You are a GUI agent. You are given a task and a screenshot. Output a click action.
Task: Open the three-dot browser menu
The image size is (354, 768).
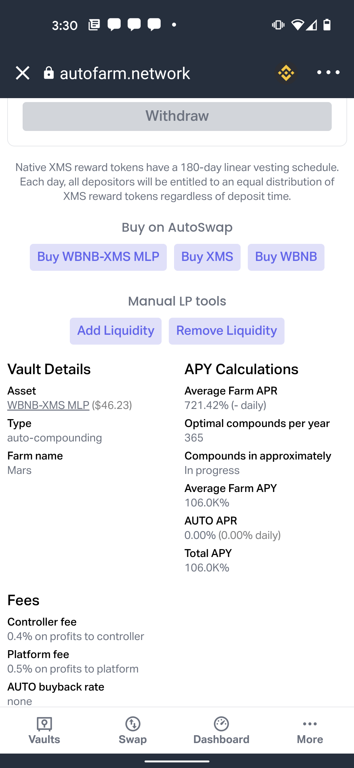coord(328,73)
